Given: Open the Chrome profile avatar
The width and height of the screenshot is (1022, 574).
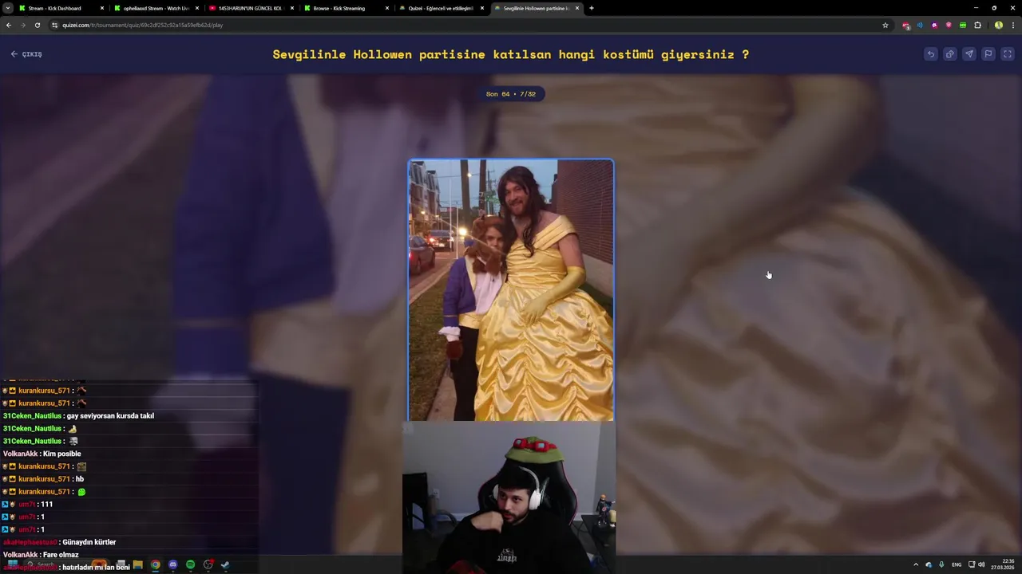Looking at the screenshot, I should pos(998,25).
